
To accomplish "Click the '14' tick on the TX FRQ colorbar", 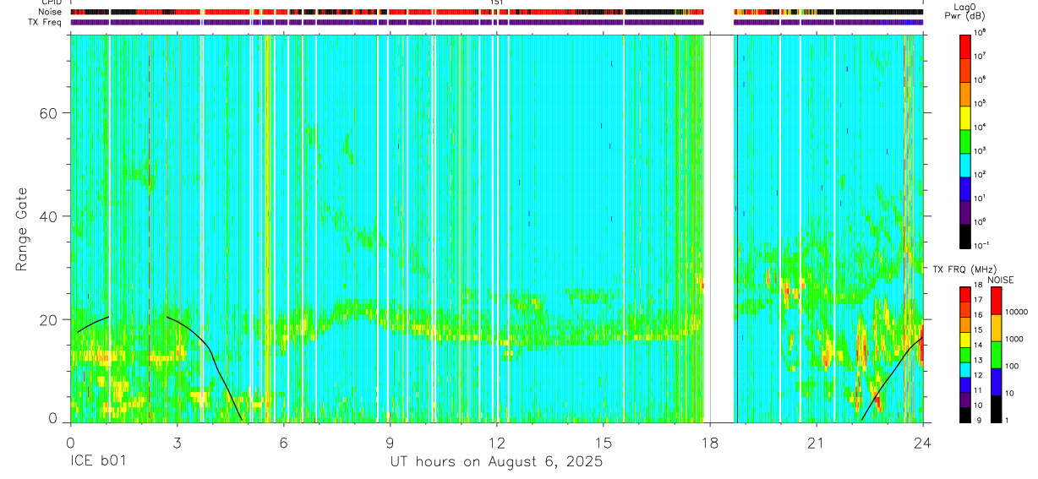I will coord(979,346).
